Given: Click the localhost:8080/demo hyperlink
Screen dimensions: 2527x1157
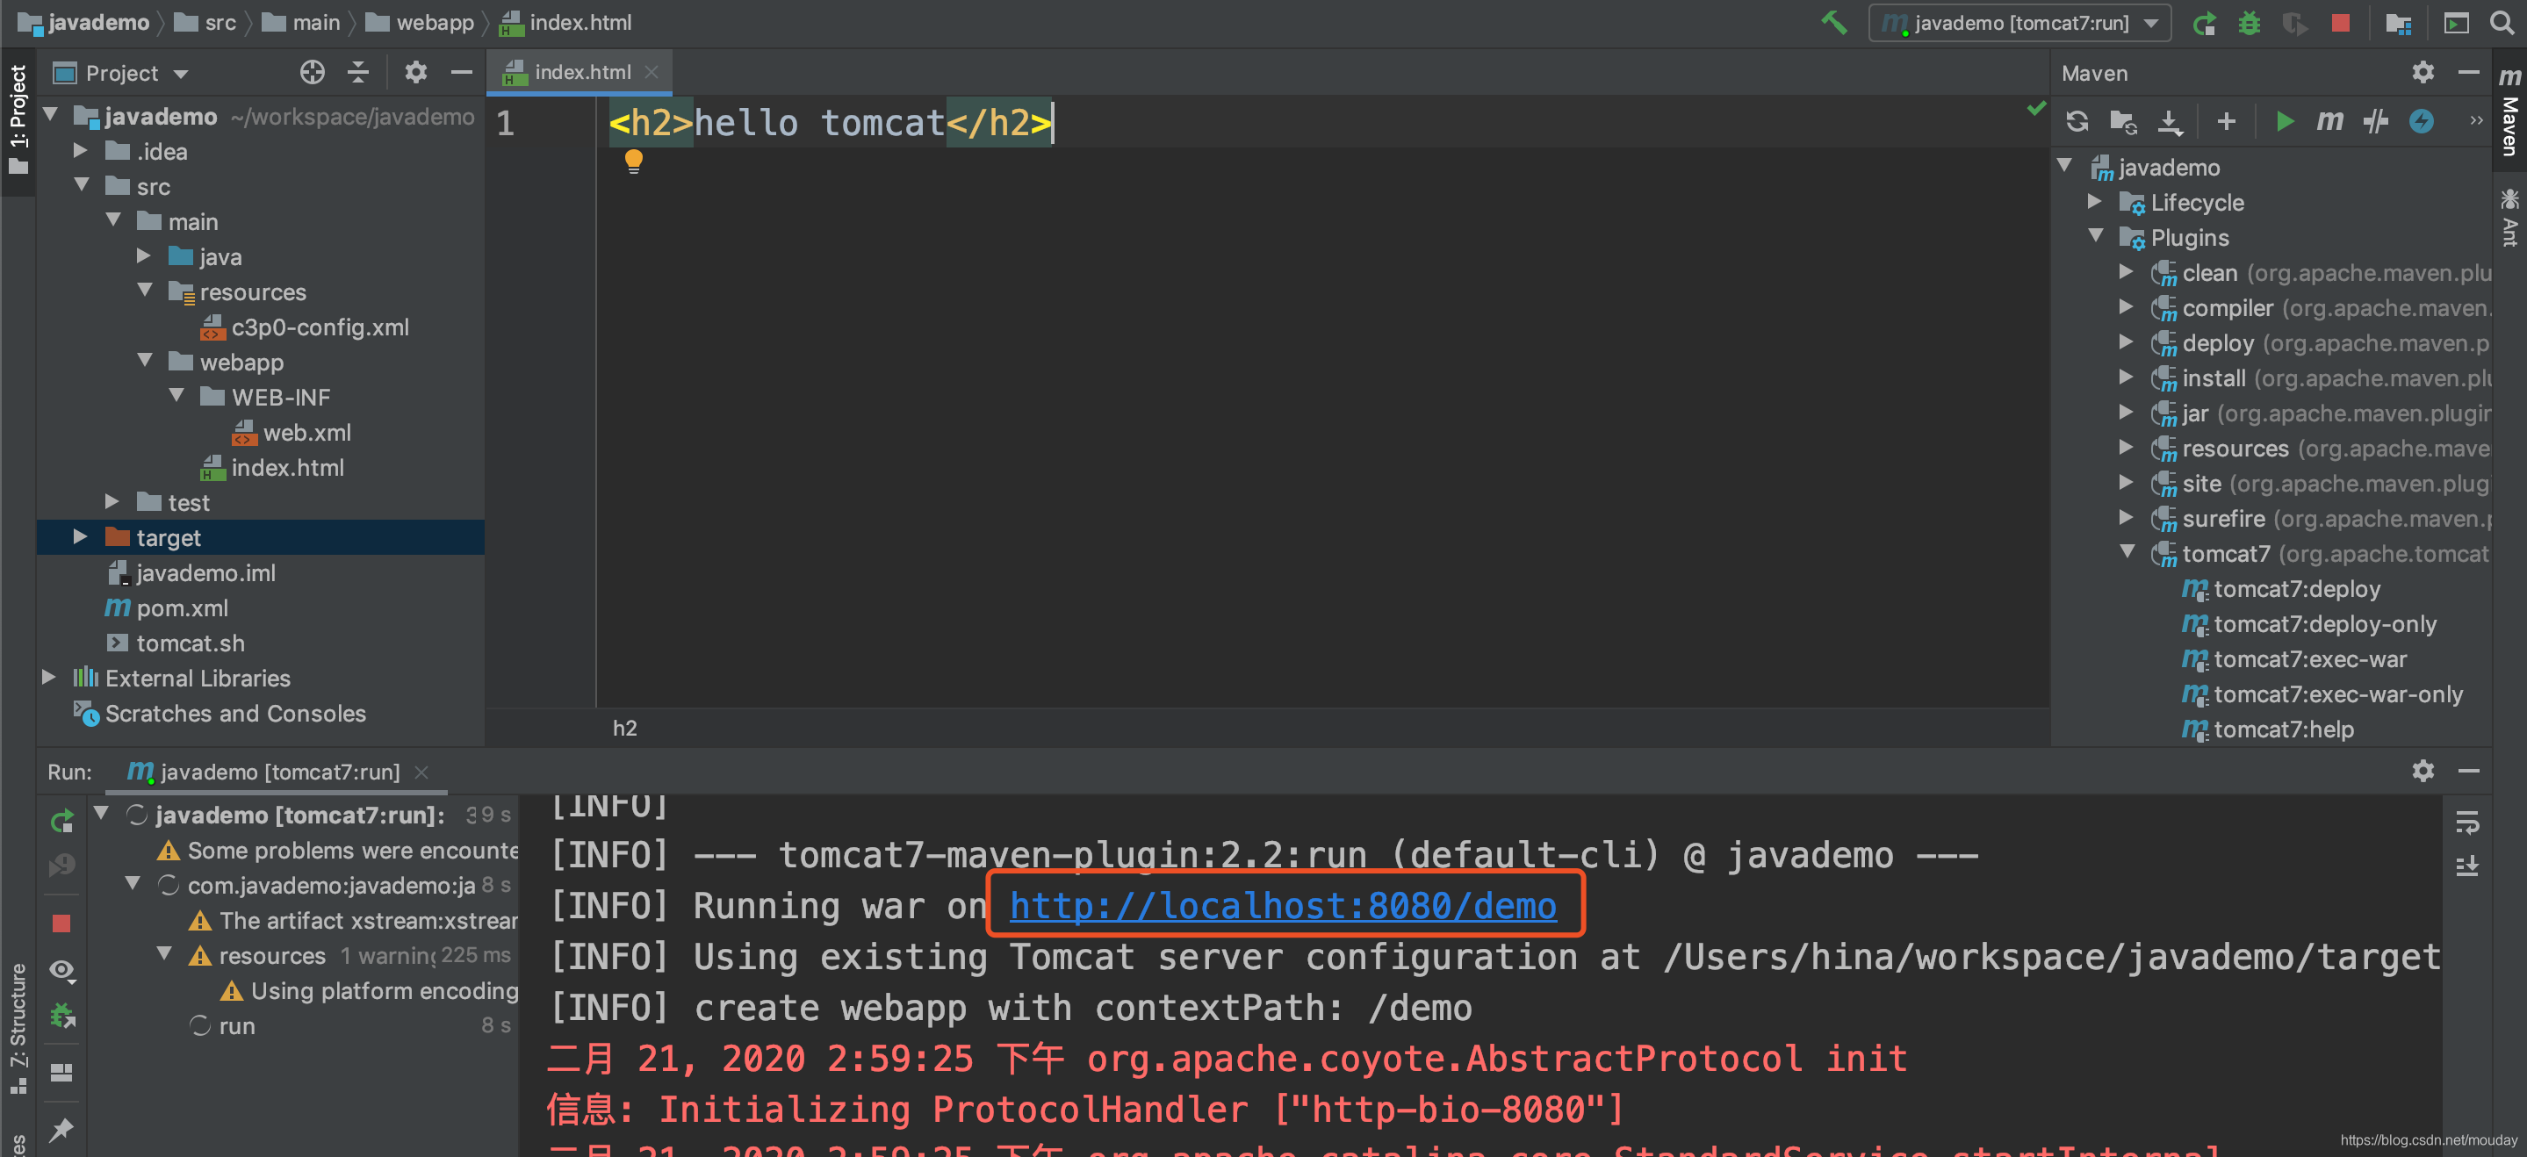Looking at the screenshot, I should pyautogui.click(x=1283, y=906).
